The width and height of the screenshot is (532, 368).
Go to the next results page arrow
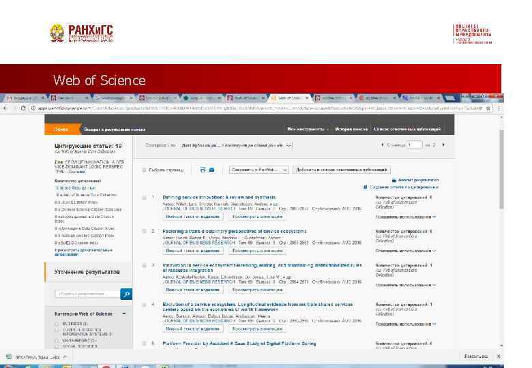(443, 144)
